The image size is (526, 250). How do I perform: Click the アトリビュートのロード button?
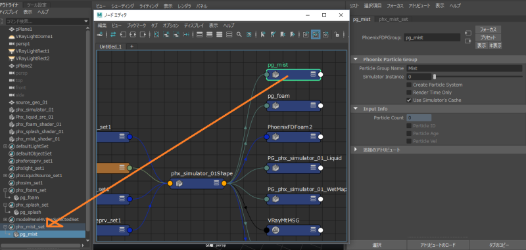439,245
